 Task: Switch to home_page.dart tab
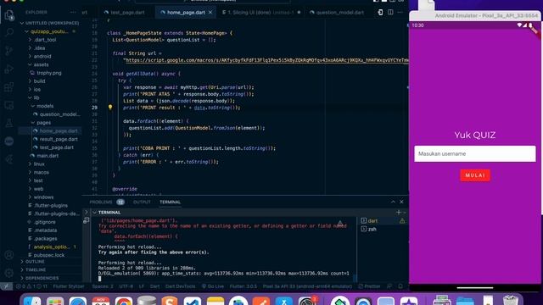click(x=186, y=12)
